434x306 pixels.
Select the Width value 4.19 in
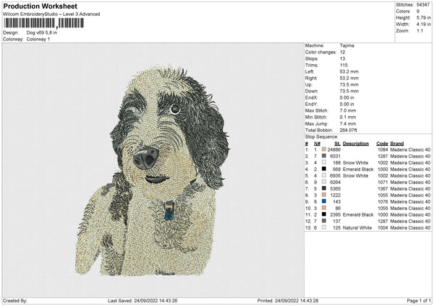click(x=423, y=25)
